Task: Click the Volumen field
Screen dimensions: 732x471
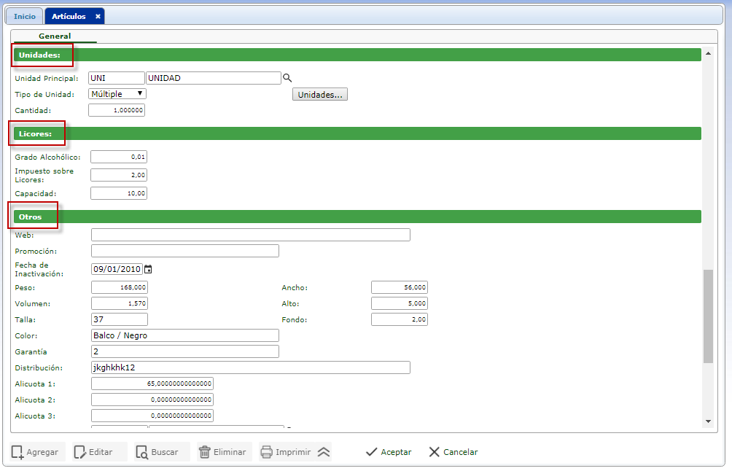Action: click(120, 303)
